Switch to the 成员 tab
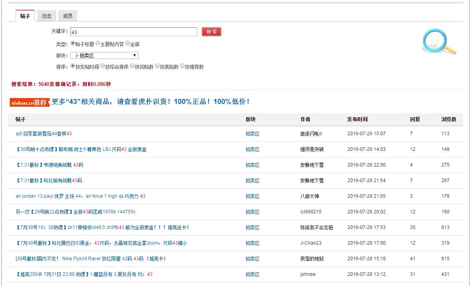Image resolution: width=473 pixels, height=286 pixels. tap(67, 16)
